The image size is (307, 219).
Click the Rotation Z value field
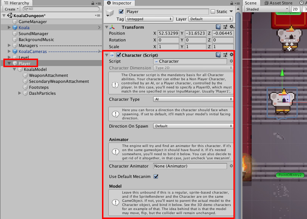coord(223,40)
